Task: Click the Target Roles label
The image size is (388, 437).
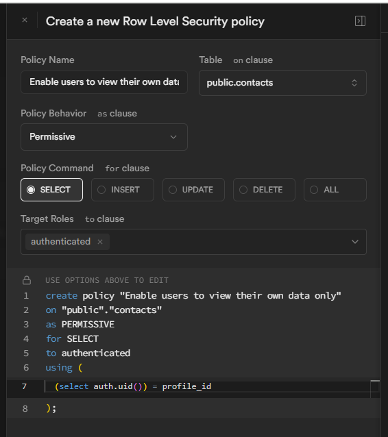Action: pyautogui.click(x=47, y=218)
